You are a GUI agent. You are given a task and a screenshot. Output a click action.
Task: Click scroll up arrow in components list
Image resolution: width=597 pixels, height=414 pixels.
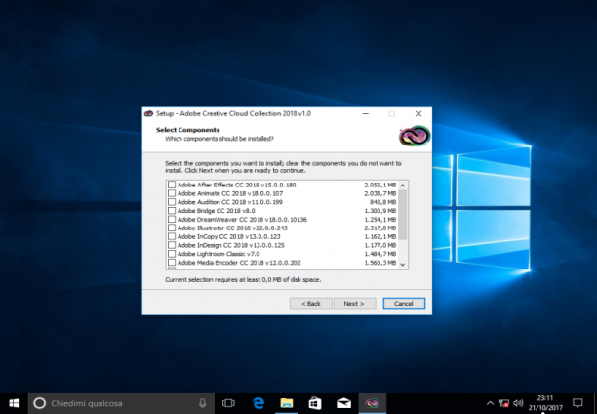403,186
